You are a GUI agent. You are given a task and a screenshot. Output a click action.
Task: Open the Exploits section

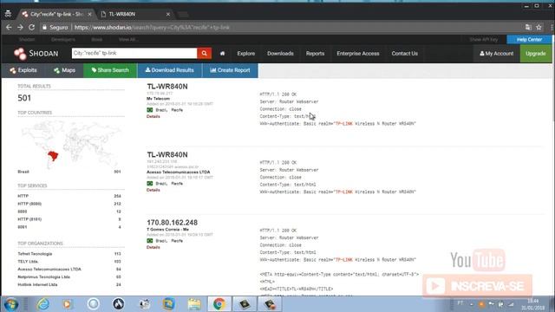click(x=23, y=70)
